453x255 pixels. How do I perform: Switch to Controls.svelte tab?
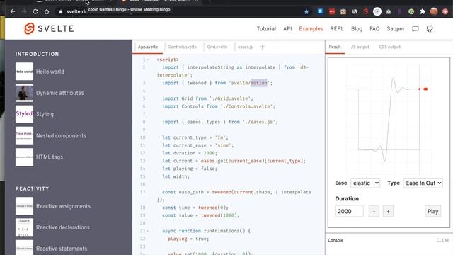[183, 47]
